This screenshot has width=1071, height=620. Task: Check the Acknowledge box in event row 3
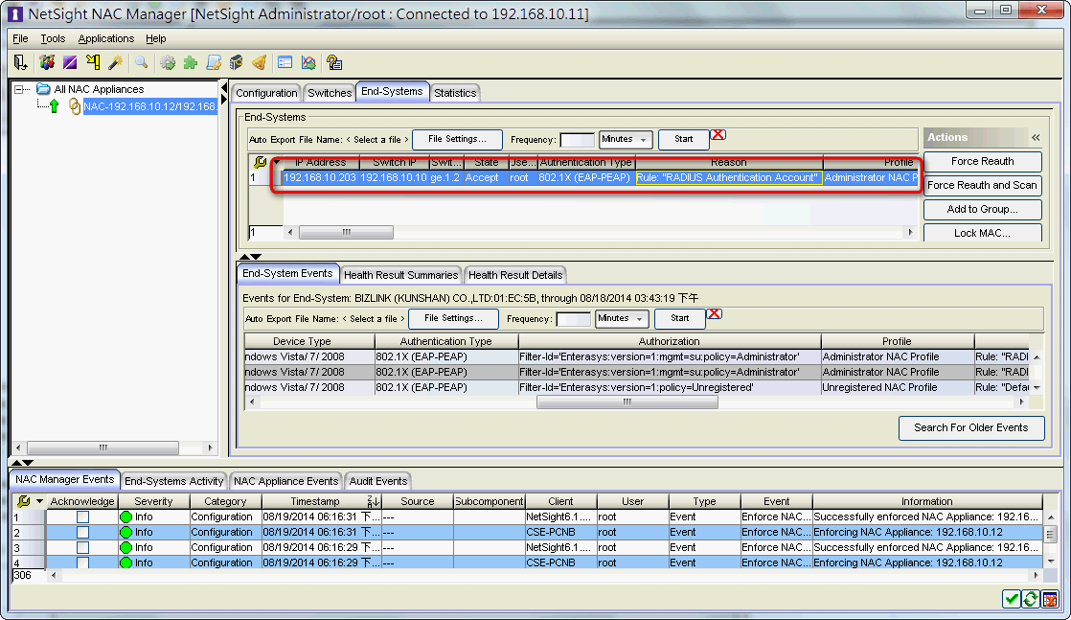coord(82,547)
